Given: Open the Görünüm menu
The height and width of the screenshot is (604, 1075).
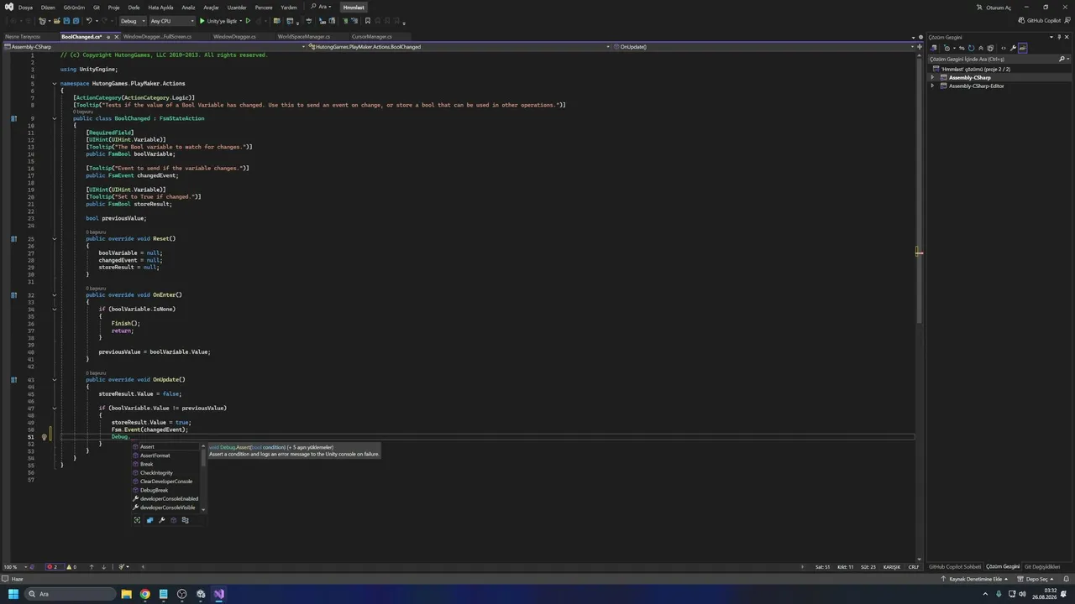Looking at the screenshot, I should click(x=74, y=7).
